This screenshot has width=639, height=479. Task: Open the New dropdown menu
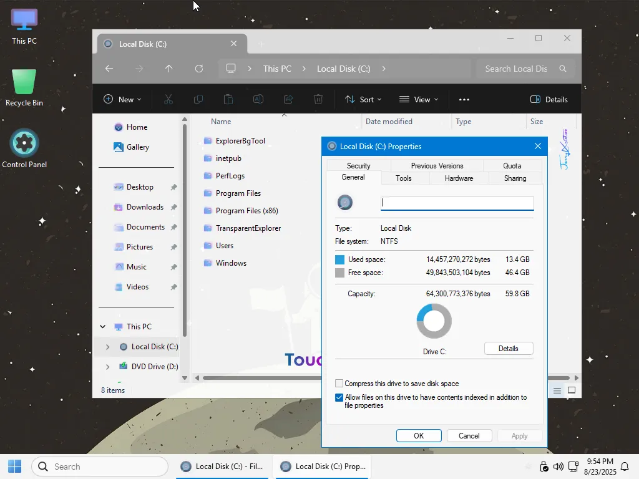122,99
